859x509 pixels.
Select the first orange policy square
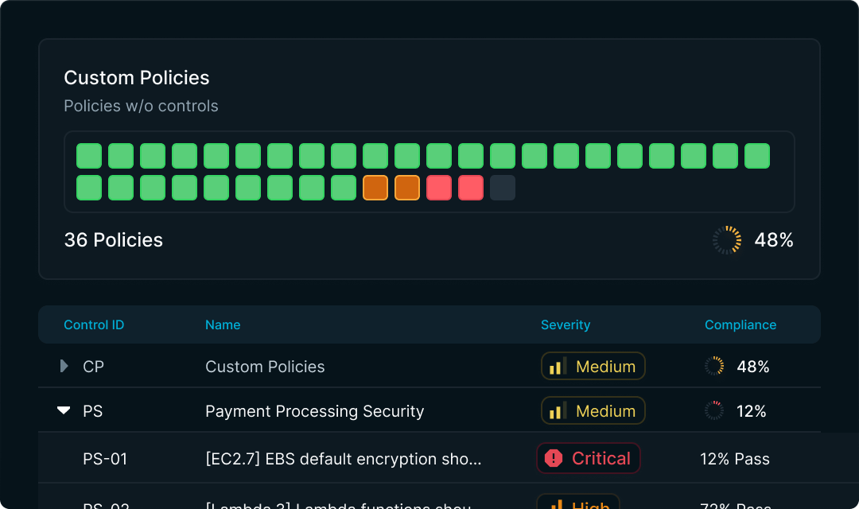[375, 188]
